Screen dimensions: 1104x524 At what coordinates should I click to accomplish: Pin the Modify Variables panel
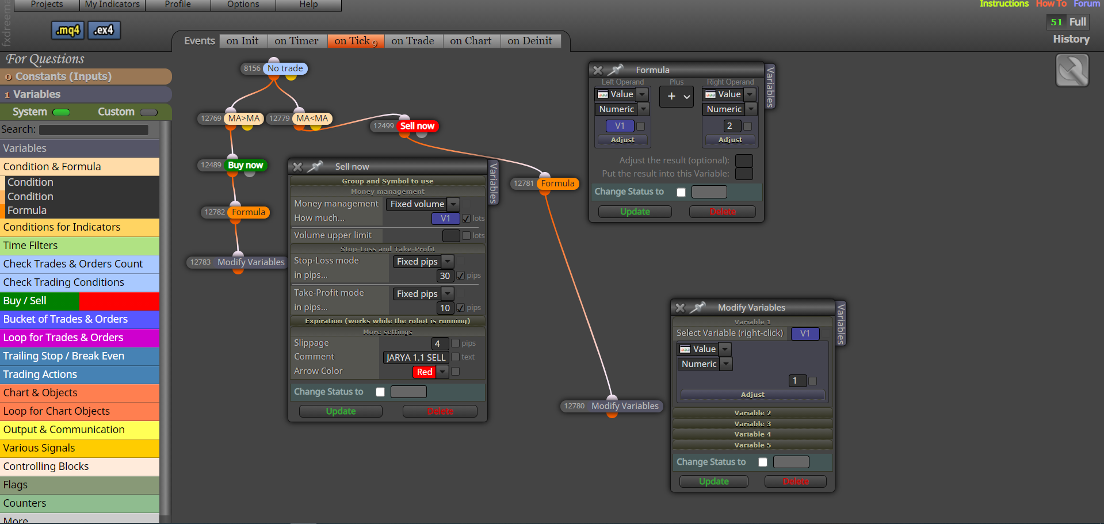pos(698,307)
